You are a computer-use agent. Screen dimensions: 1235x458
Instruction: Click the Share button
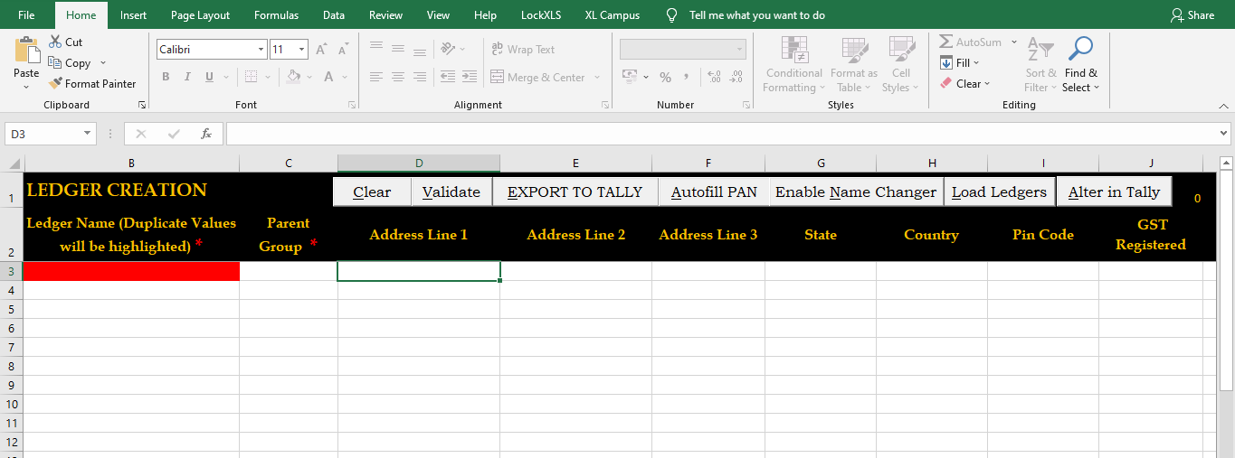point(1192,14)
